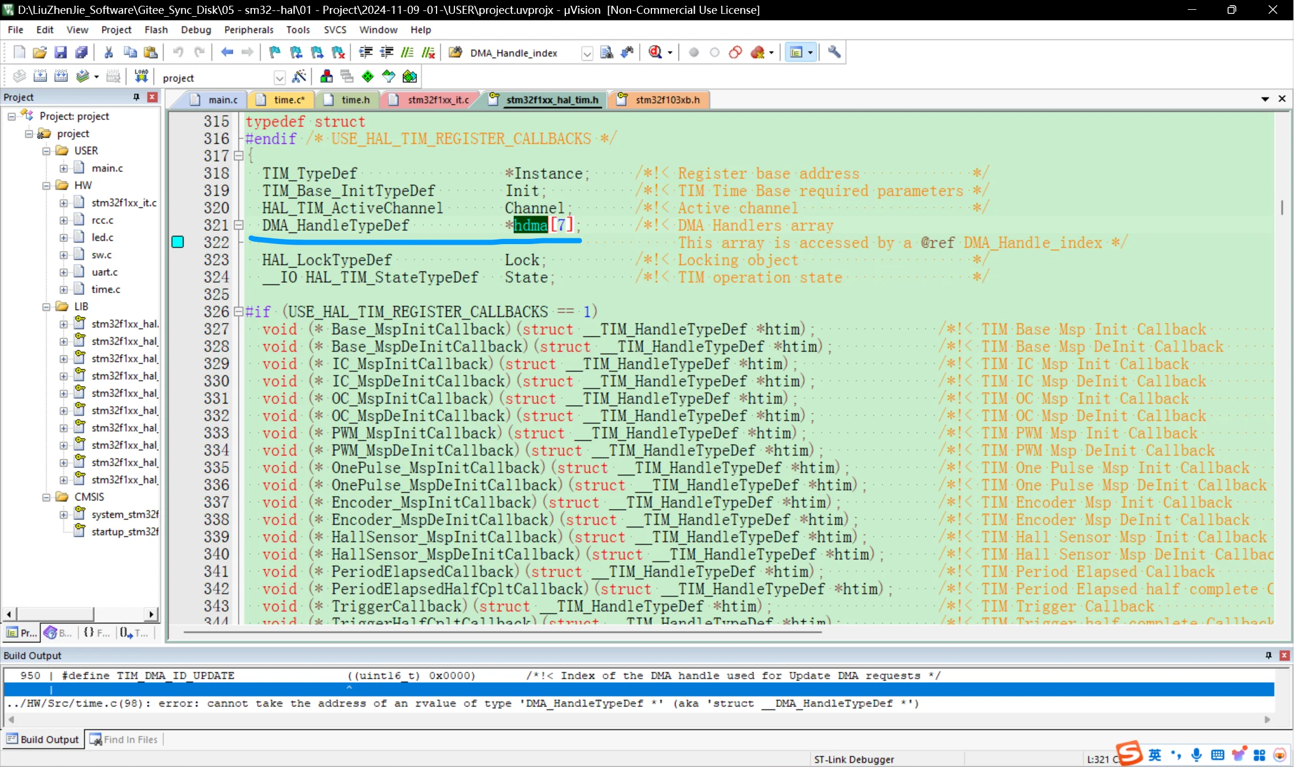Open the project target selection dropdown
Viewport: 1294px width, 767px height.
pos(279,78)
